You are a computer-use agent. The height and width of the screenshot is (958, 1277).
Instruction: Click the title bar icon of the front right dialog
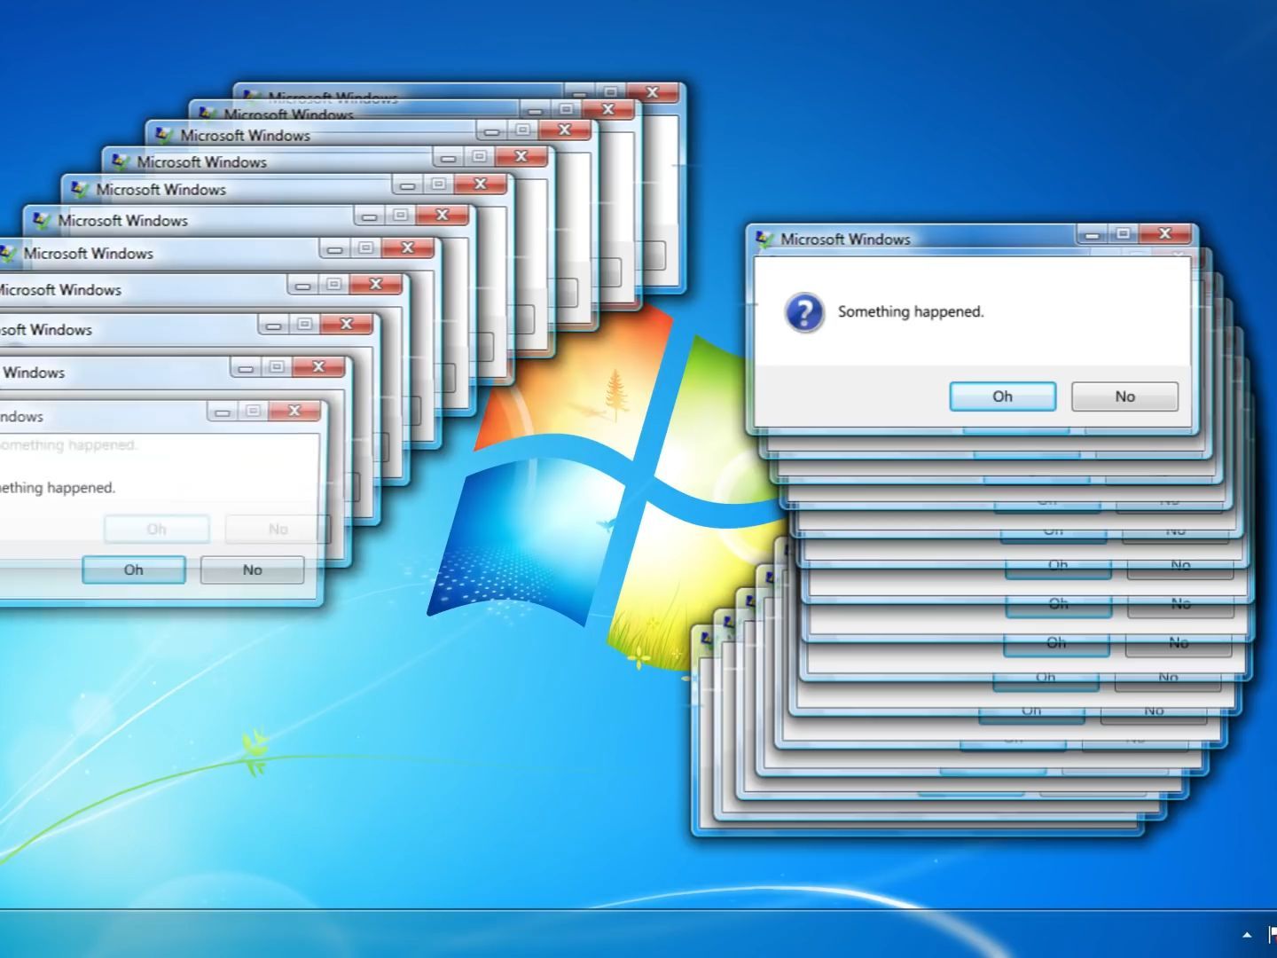point(764,239)
